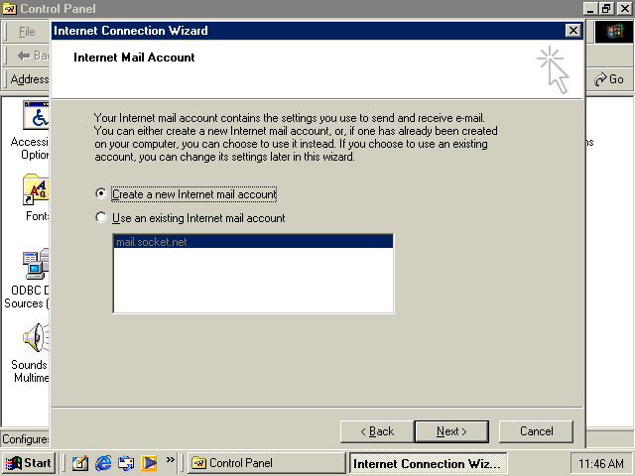Click the Next button
The width and height of the screenshot is (635, 476).
(x=451, y=431)
